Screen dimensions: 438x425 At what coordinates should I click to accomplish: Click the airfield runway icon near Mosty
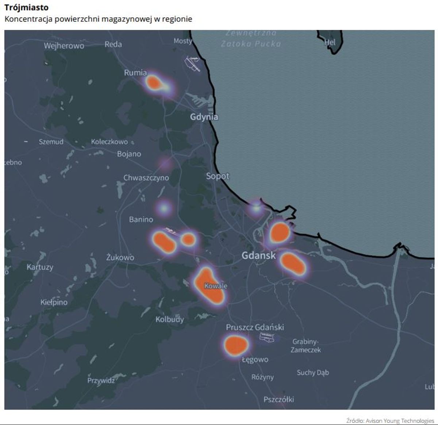(192, 64)
